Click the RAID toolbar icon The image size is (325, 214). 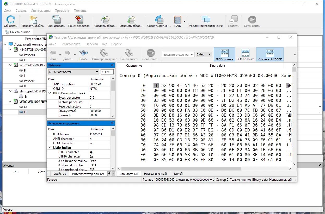178,20
